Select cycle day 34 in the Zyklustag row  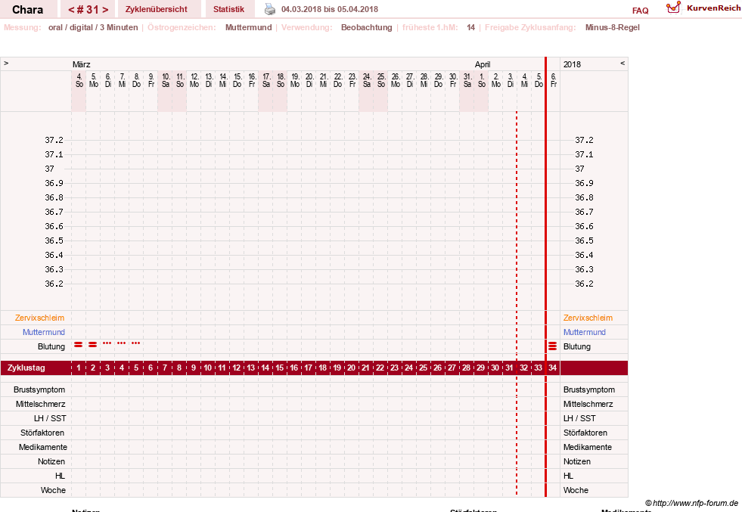(x=552, y=368)
